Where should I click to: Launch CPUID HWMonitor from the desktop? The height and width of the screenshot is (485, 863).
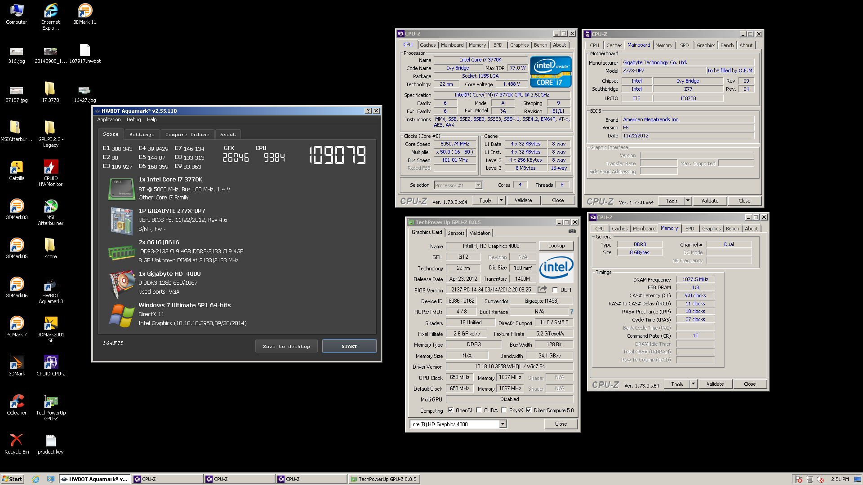(x=51, y=173)
